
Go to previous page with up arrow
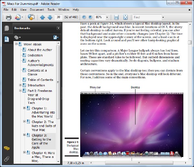[42, 17]
